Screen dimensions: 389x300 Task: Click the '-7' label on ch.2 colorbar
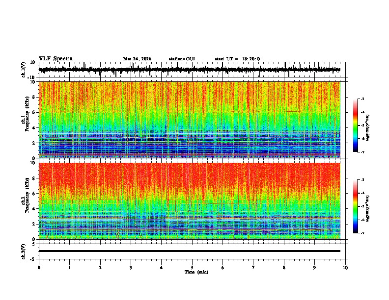[x=362, y=233]
